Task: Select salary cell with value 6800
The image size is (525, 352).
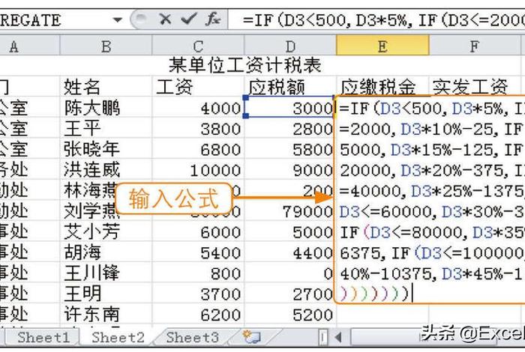Action: [x=198, y=149]
